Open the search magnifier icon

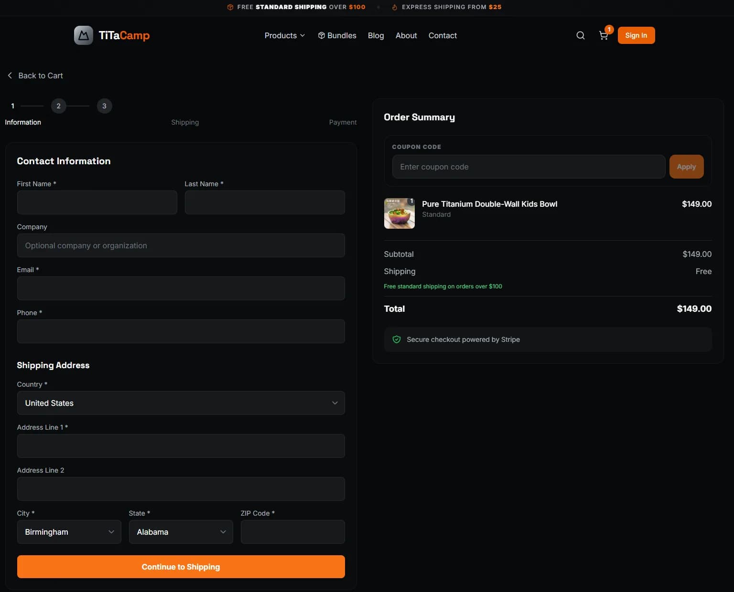click(580, 35)
